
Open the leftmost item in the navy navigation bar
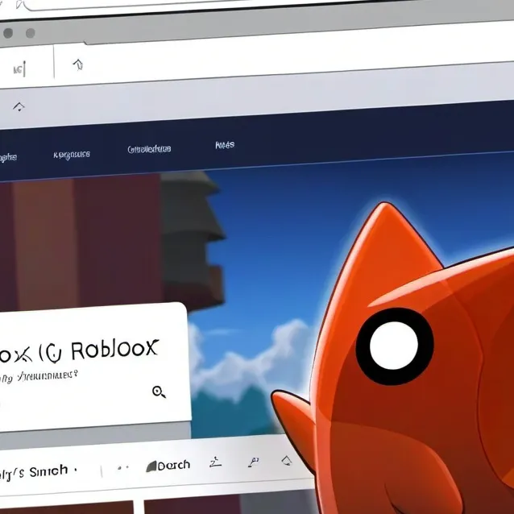[8, 157]
